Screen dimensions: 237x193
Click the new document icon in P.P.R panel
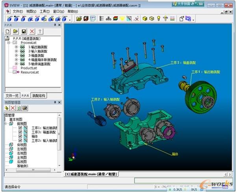tap(8, 31)
